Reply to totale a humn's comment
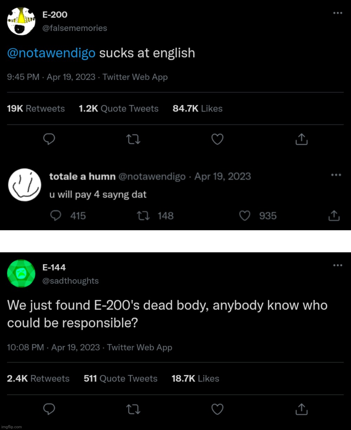This screenshot has width=351, height=430. click(x=56, y=216)
